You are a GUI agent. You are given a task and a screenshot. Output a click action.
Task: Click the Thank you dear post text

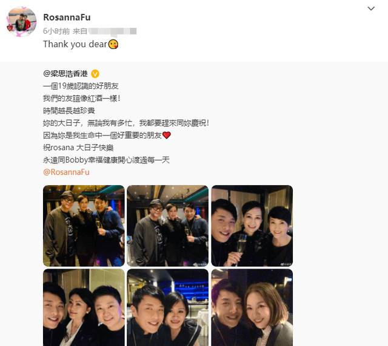click(75, 44)
